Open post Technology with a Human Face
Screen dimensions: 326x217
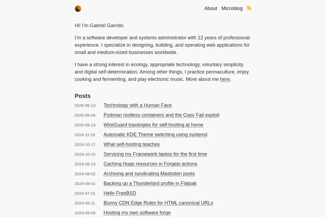click(x=137, y=105)
